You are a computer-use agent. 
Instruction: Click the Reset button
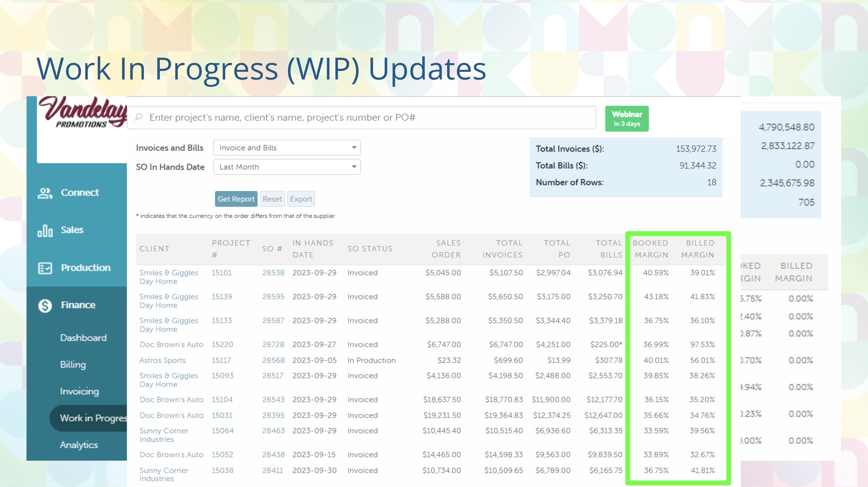pyautogui.click(x=272, y=199)
